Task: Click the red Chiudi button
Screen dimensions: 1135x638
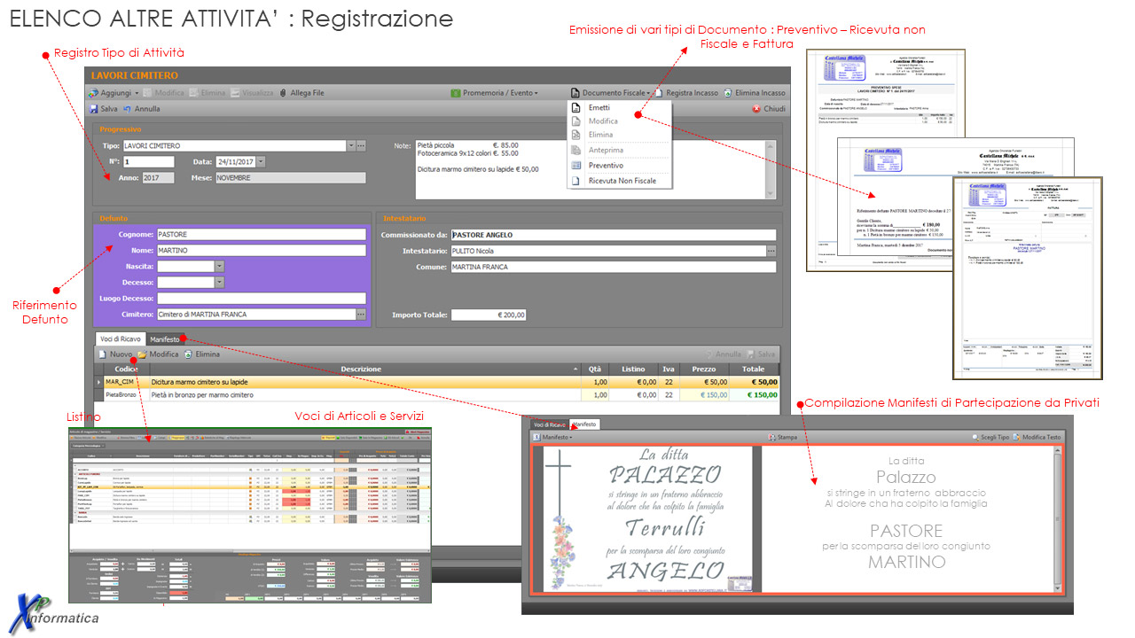Action: 768,109
